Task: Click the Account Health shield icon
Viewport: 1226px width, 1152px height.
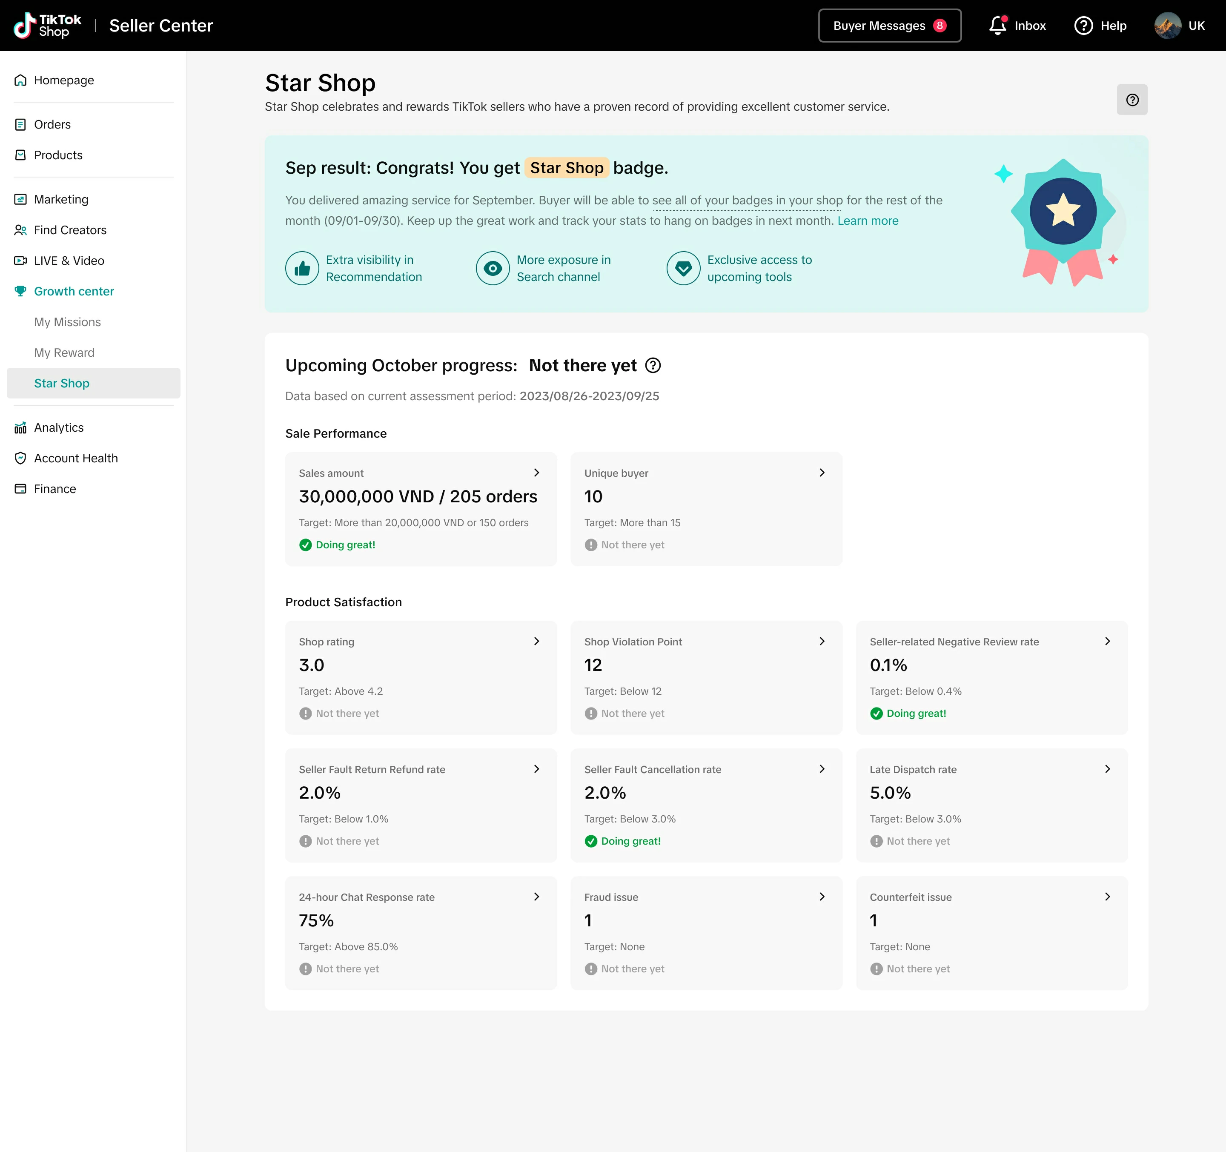Action: pos(20,458)
